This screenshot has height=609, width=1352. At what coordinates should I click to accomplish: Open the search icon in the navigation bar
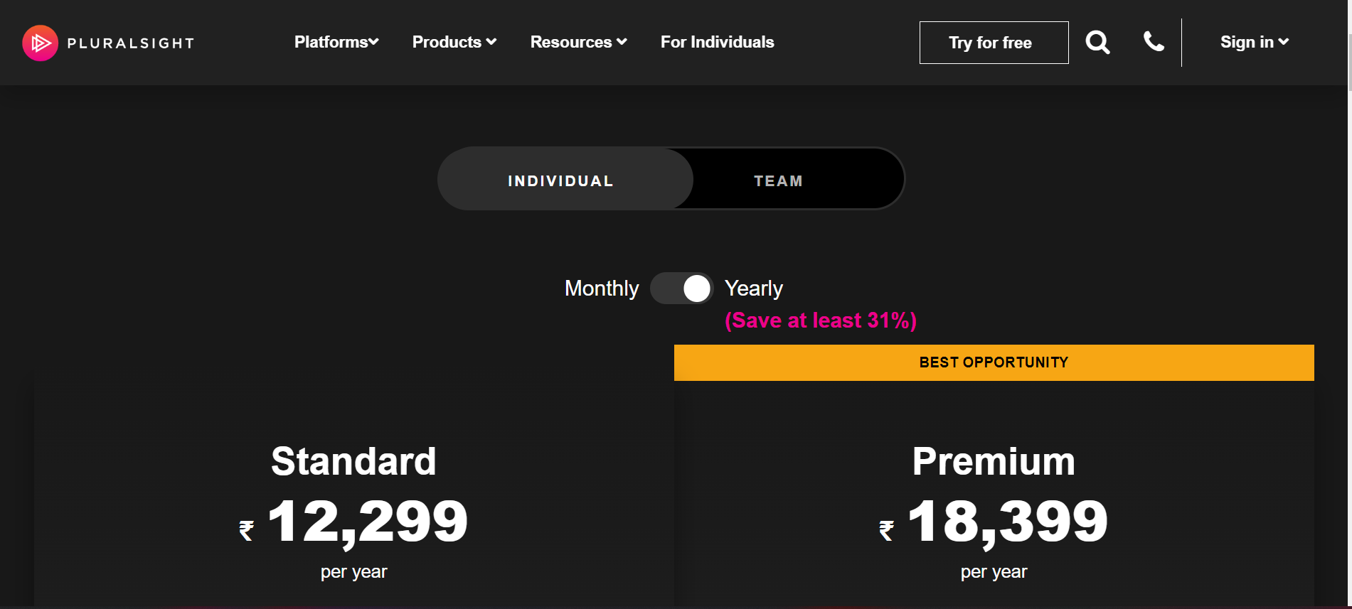click(1097, 42)
